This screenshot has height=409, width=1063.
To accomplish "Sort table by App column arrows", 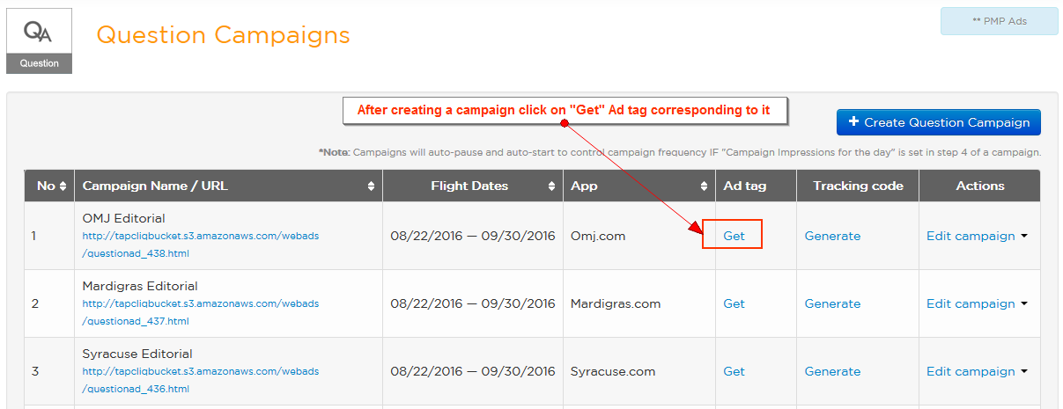I will pos(705,186).
